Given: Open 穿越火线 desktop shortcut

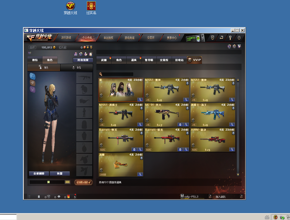Looking at the screenshot, I should [x=71, y=8].
